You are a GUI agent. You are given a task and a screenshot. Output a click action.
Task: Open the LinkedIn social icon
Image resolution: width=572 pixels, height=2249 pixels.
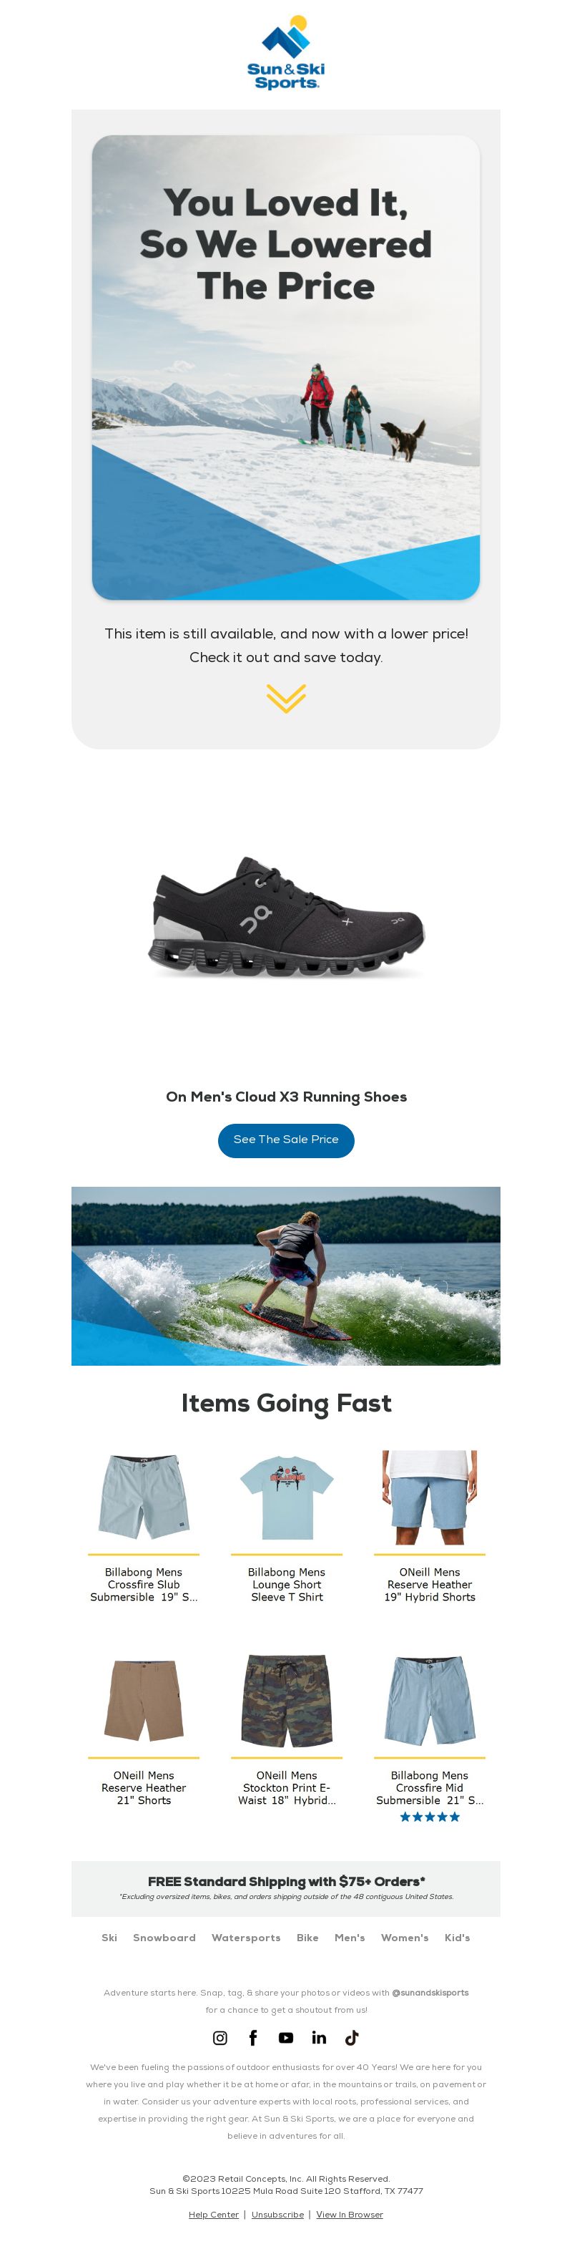pyautogui.click(x=319, y=2037)
